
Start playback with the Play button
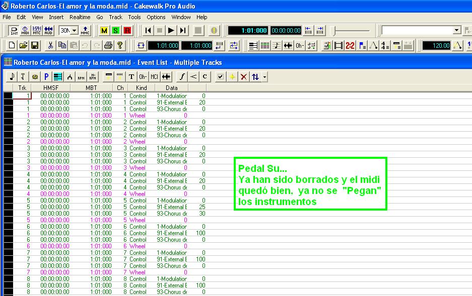coord(171,30)
